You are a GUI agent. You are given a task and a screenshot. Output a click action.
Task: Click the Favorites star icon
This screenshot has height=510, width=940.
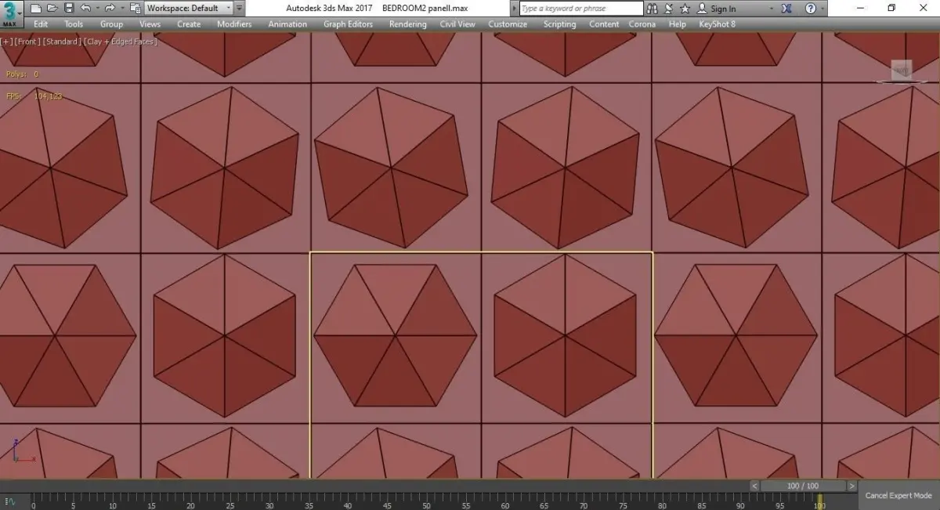[x=685, y=9]
